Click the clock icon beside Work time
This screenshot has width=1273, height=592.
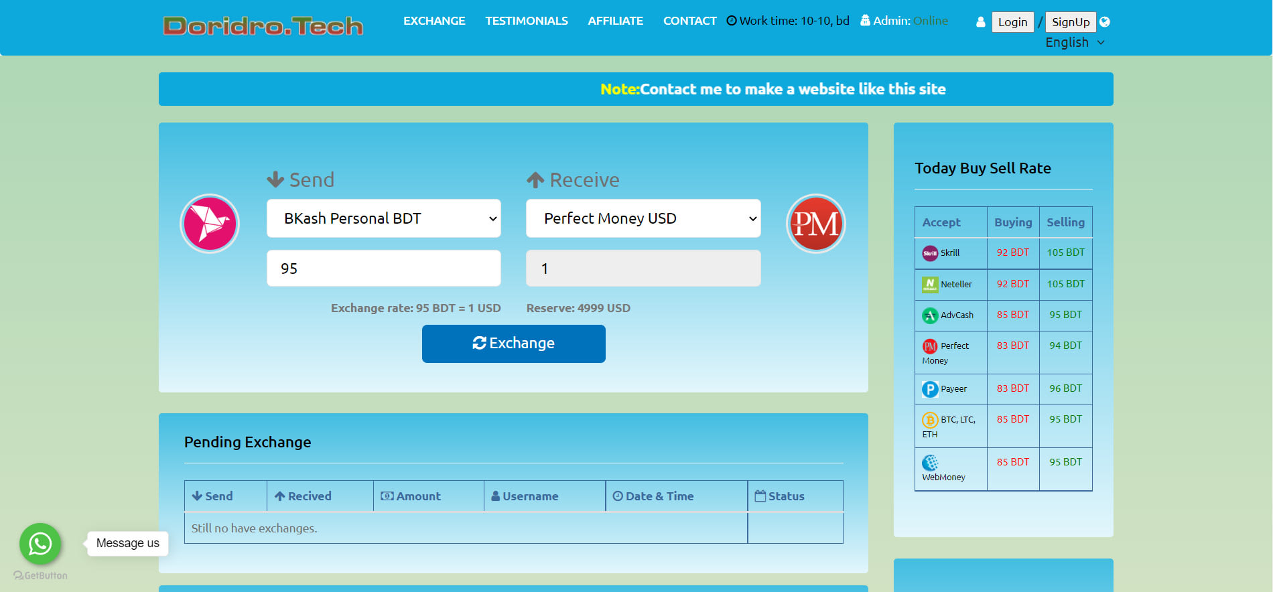[732, 21]
